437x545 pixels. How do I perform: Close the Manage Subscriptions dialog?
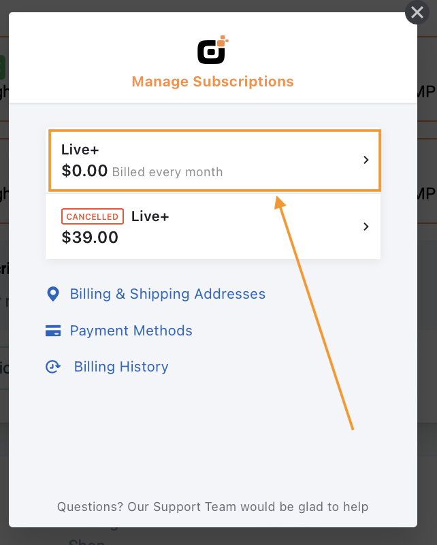tap(417, 13)
